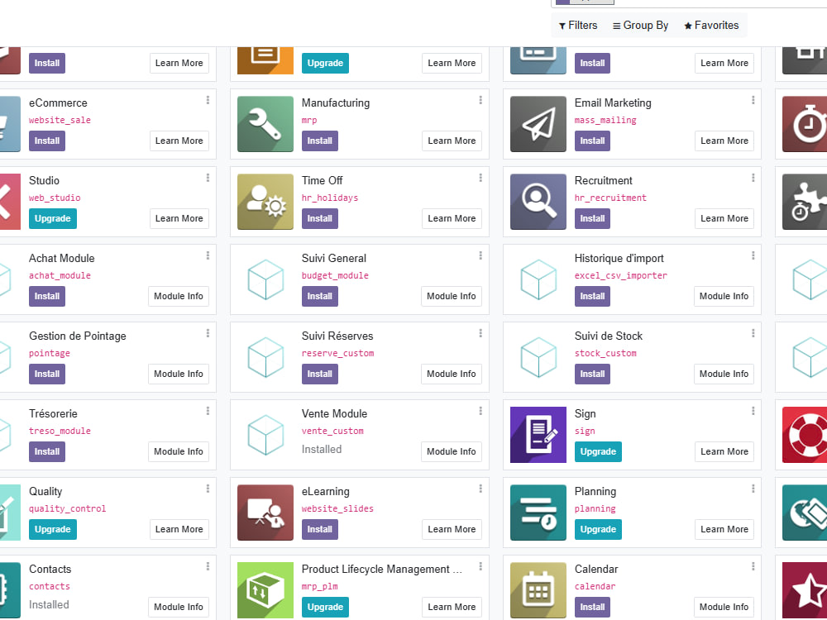Open Sign card kebab menu

(x=753, y=411)
